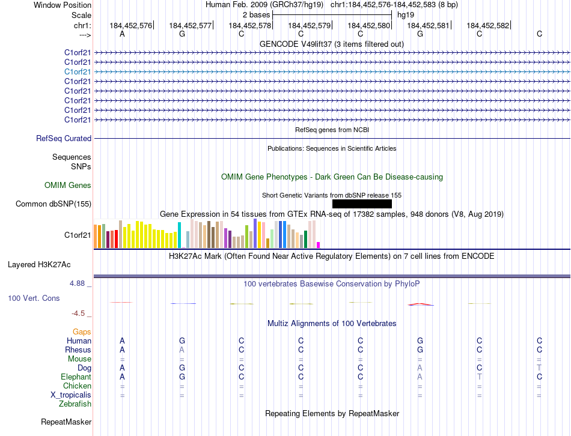Click the H3K27Ac layered signal bar
Image resolution: width=571 pixels, height=436 pixels.
(x=332, y=276)
